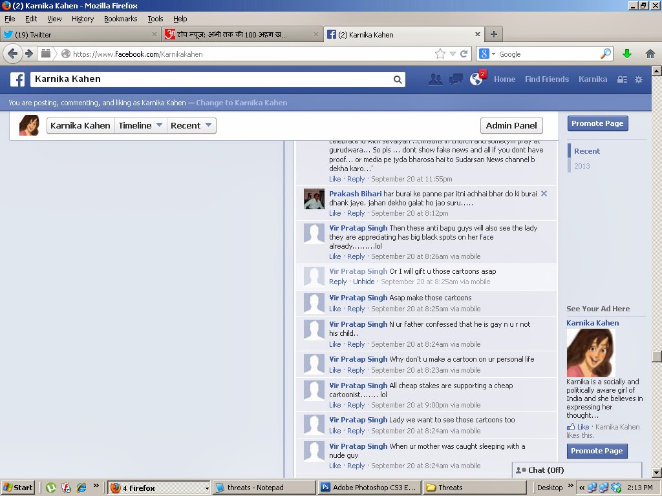This screenshot has width=662, height=496.
Task: Open the History menu
Action: click(82, 19)
